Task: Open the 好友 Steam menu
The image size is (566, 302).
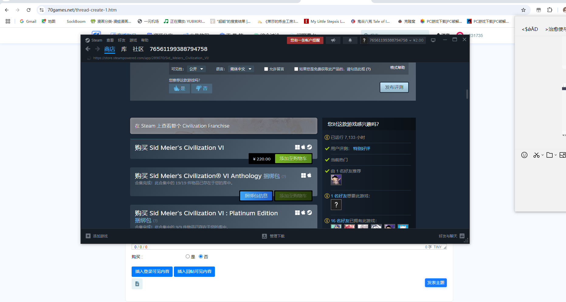Action: [x=122, y=40]
